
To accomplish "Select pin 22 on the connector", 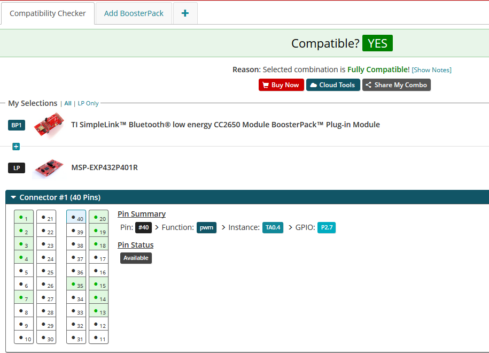I will point(46,231).
